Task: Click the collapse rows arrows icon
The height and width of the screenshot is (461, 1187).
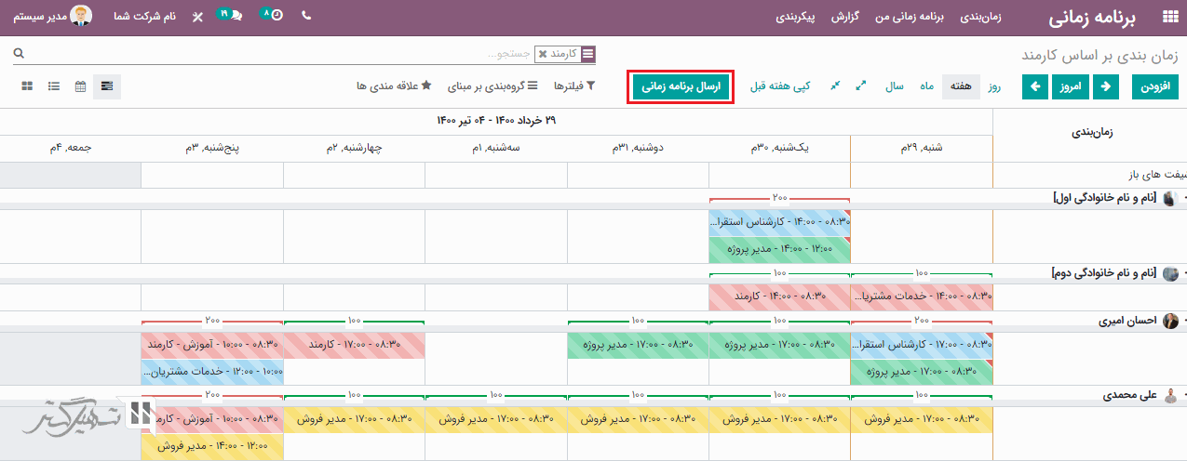Action: click(835, 86)
